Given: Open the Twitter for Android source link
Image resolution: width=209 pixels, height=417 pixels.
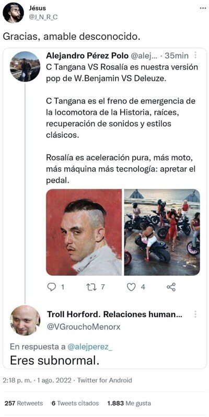Looking at the screenshot, I should [x=104, y=380].
